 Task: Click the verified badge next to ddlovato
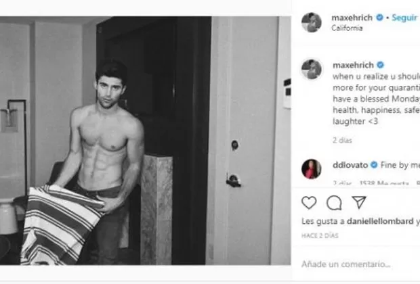coord(374,165)
